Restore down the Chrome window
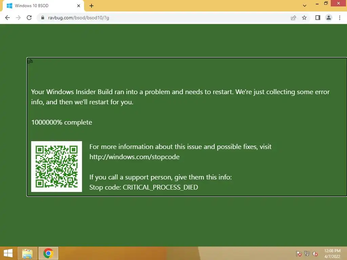Viewport: 347px width, 260px height. coord(326,3)
